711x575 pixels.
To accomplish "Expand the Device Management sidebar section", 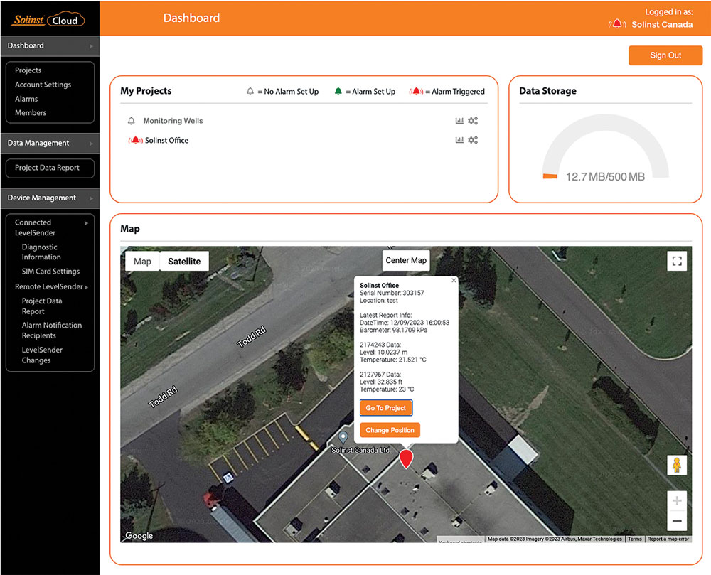I will pos(50,198).
